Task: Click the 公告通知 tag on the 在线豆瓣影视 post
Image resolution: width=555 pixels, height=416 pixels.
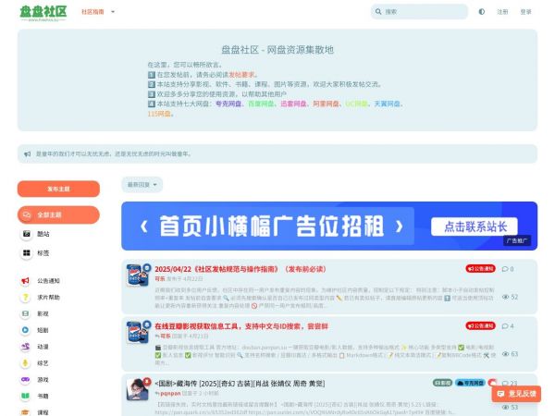Action: [x=480, y=325]
